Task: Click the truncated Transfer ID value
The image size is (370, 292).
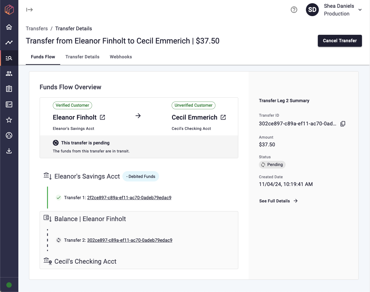Action: coord(298,123)
